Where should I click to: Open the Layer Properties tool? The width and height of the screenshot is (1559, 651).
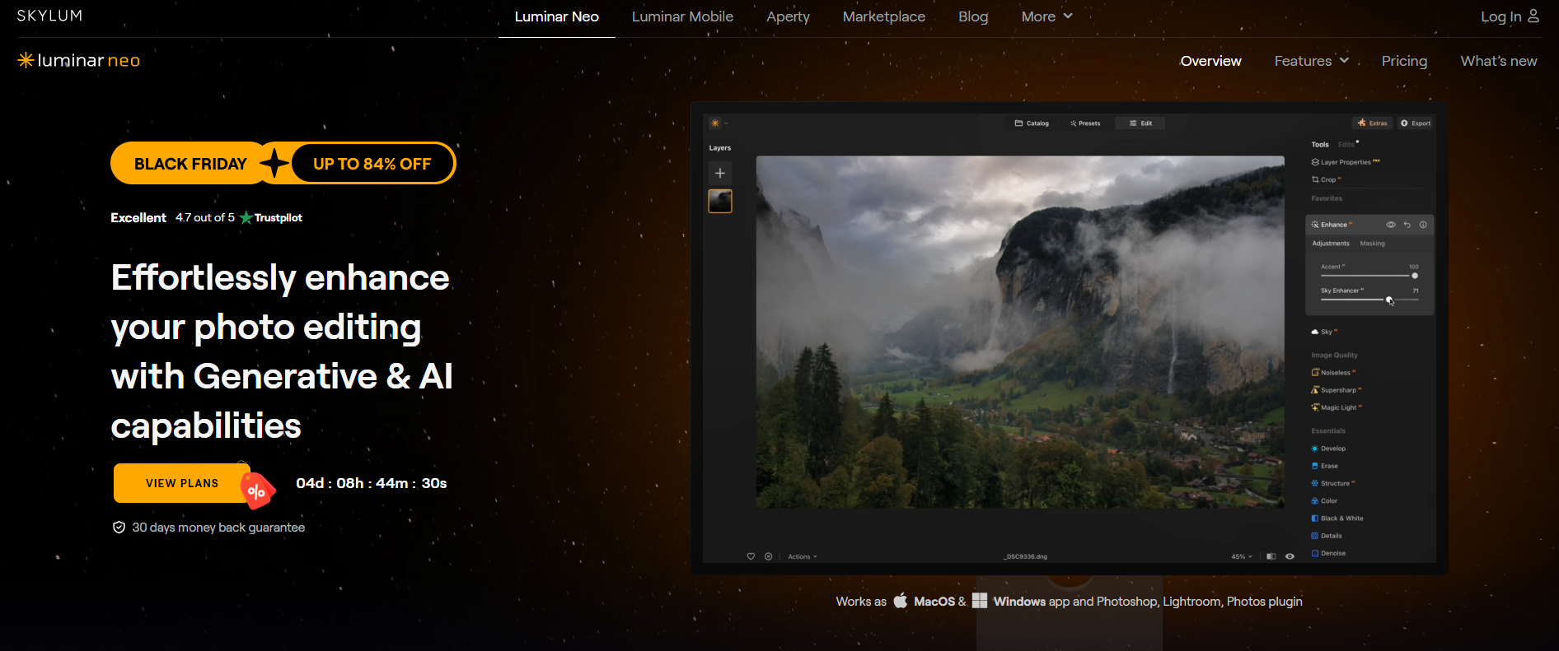tap(1346, 162)
